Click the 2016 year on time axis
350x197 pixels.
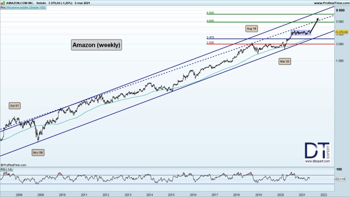pyautogui.click(x=193, y=195)
